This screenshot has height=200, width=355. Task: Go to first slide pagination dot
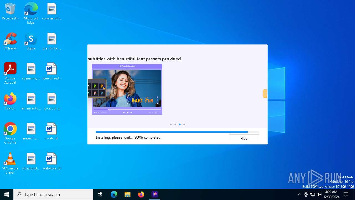coord(171,124)
